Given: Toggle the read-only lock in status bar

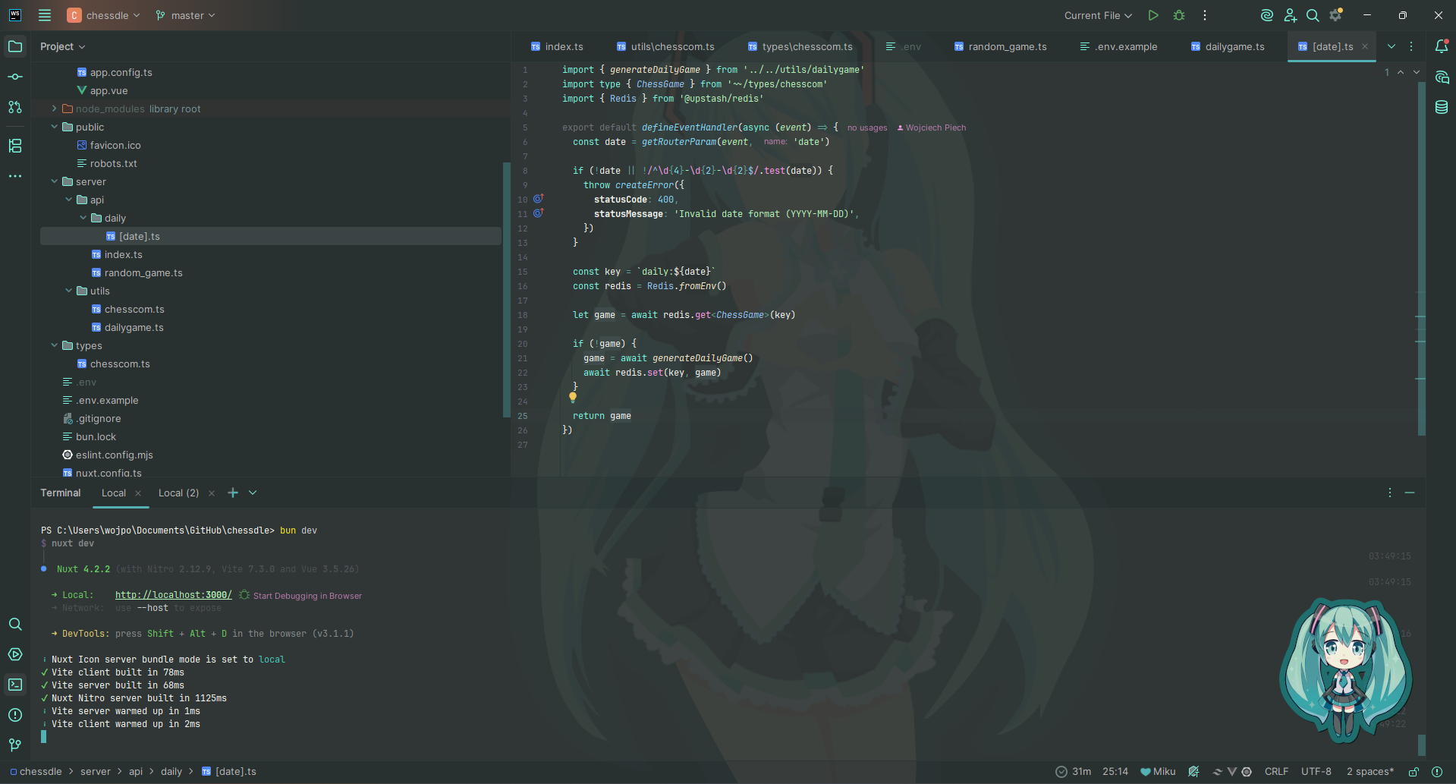Looking at the screenshot, I should (x=1414, y=772).
